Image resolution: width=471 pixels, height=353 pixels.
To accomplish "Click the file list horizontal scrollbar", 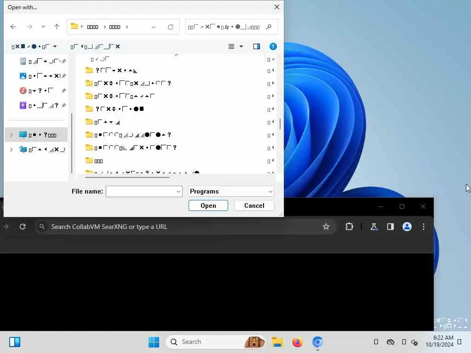I will (127, 177).
